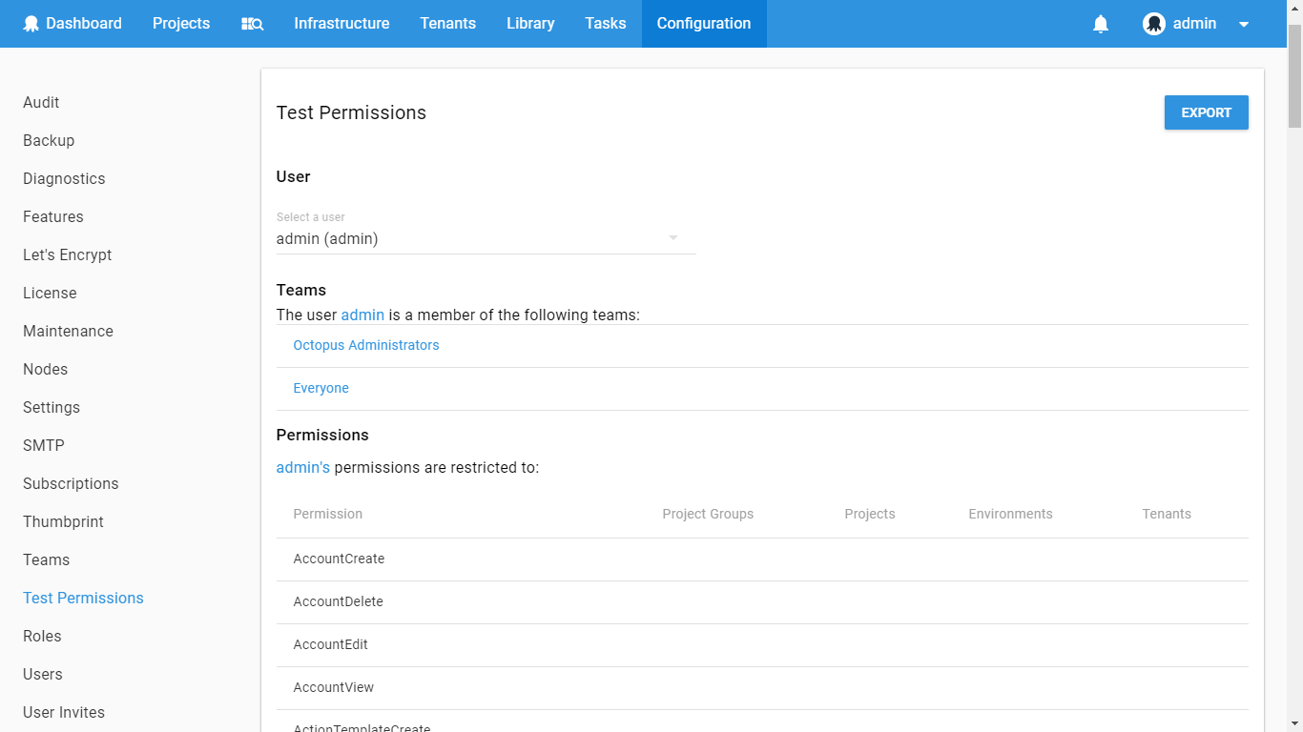1303x732 pixels.
Task: Switch to the Configuration tab
Action: (x=703, y=23)
